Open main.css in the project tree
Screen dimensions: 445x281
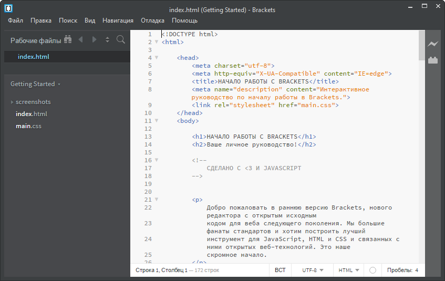click(x=29, y=126)
